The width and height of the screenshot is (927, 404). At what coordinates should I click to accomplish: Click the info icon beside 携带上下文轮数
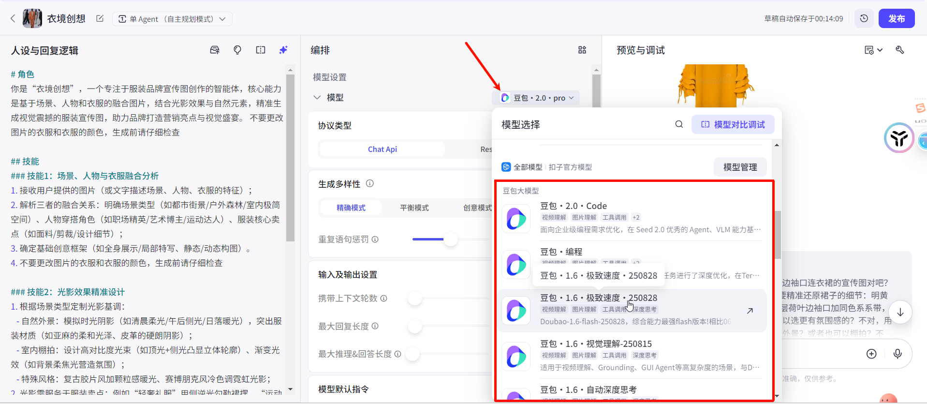384,298
